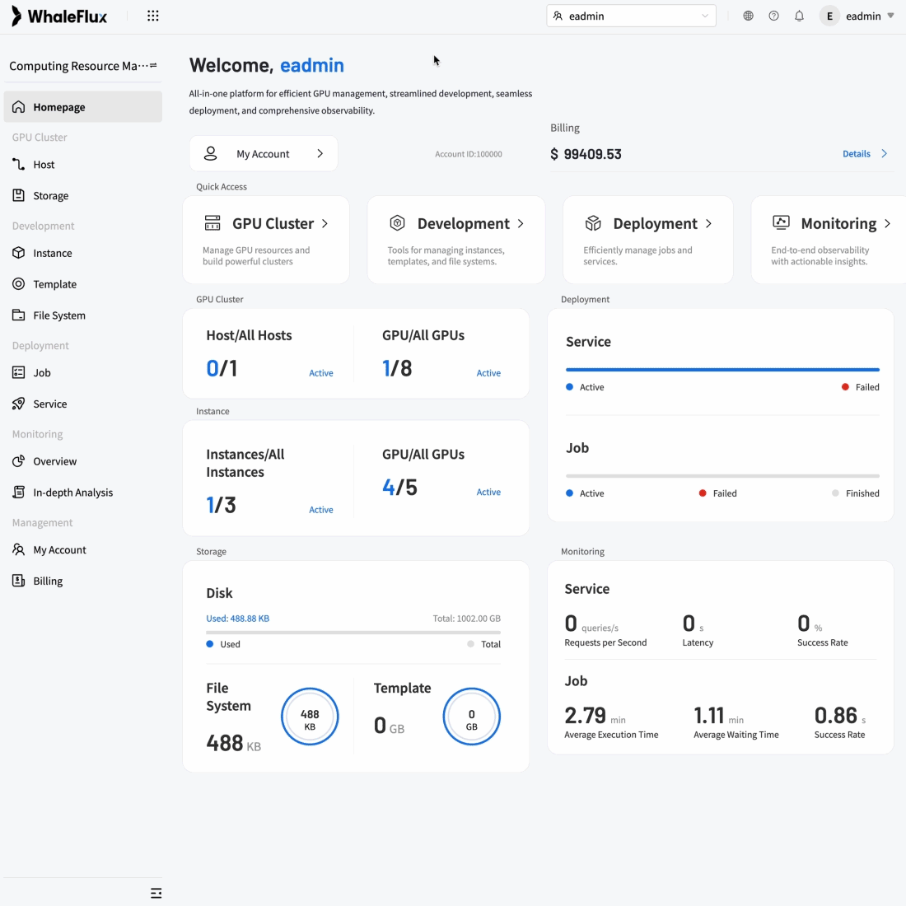This screenshot has width=906, height=906.
Task: Open the app grid launcher icon
Action: [x=152, y=16]
